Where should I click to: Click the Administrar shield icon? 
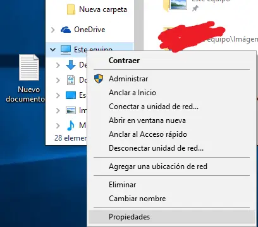[99, 79]
